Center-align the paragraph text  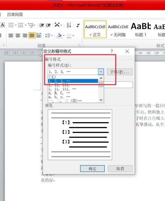pos(18,35)
